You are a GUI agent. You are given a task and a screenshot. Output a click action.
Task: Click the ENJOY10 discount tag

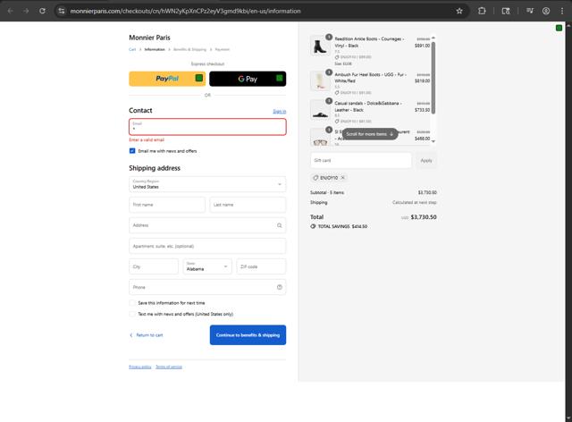click(329, 178)
